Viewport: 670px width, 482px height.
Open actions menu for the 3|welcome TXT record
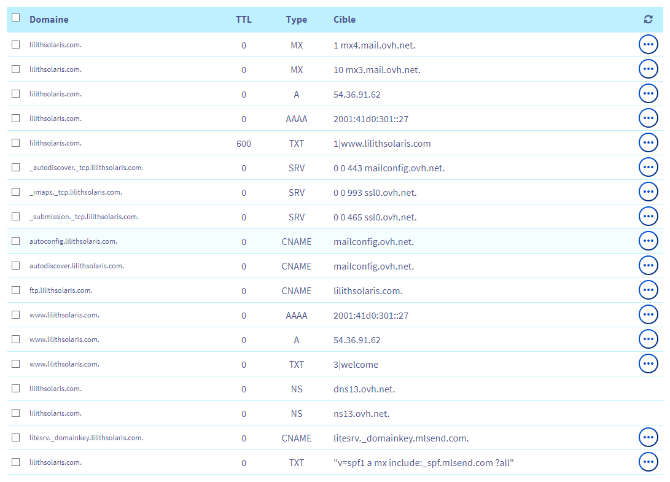[648, 364]
